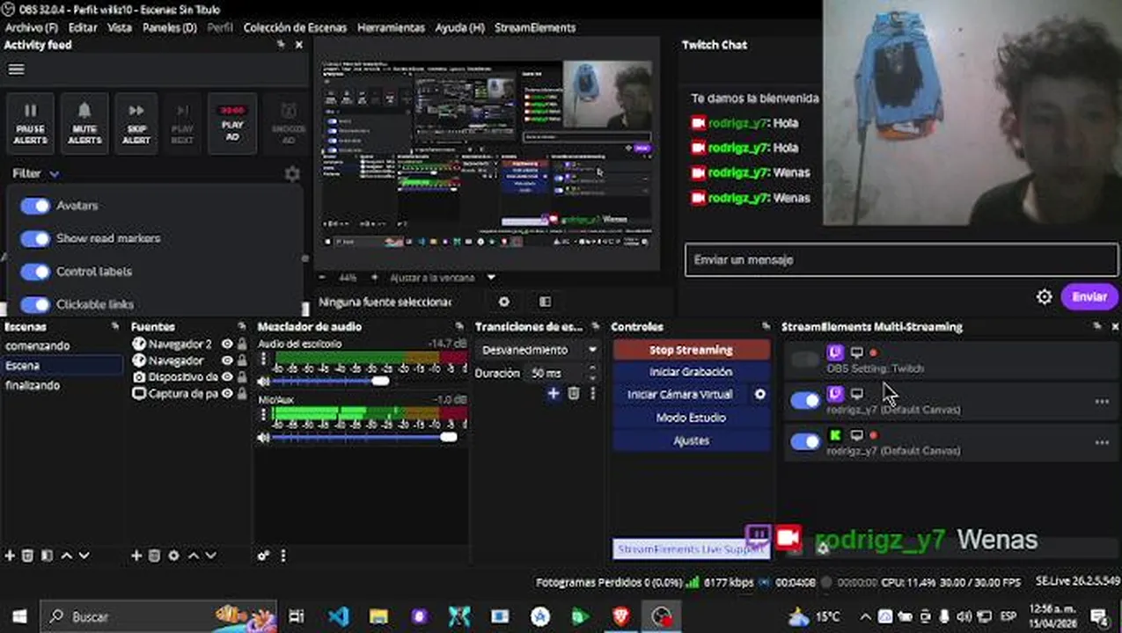
Task: Open more options for Kick rodrigz_y7 output
Action: coord(1102,442)
